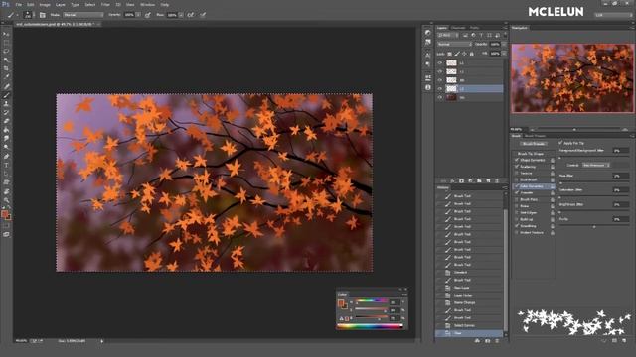Switch to the Brush Presets tab

click(535, 136)
